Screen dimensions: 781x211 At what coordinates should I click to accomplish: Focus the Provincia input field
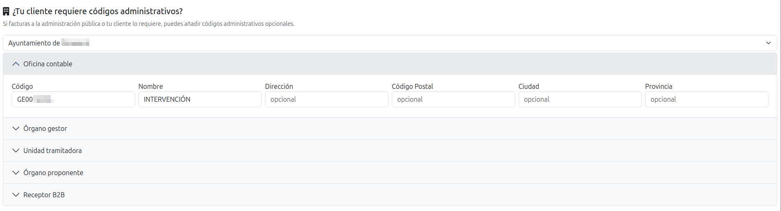tap(706, 99)
